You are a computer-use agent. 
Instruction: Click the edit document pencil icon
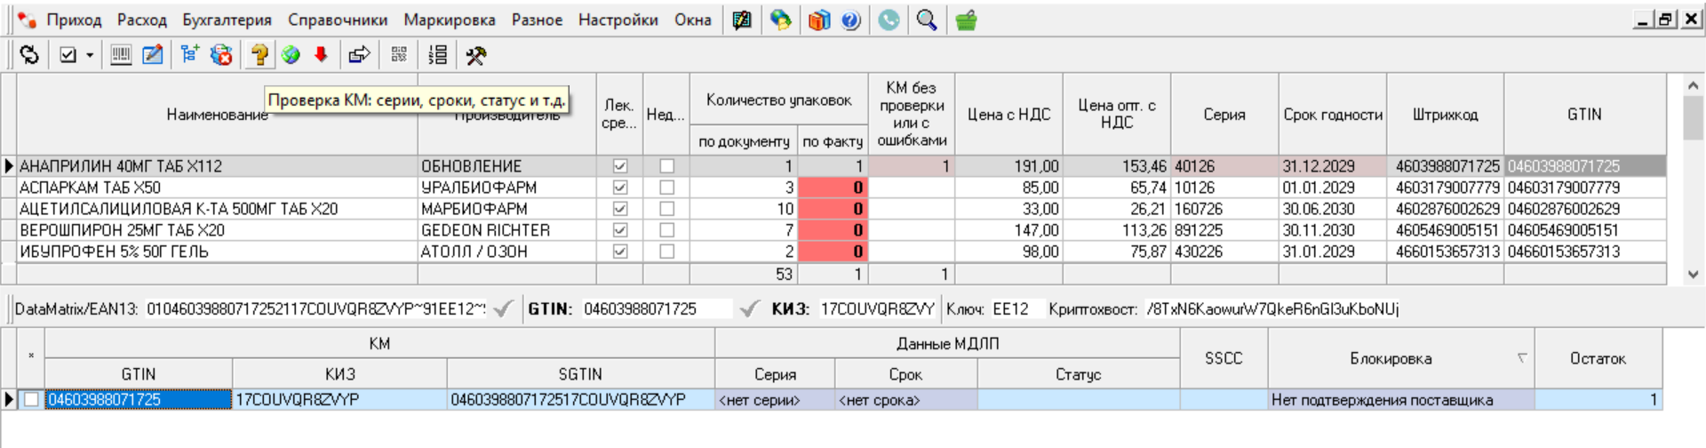pos(153,55)
